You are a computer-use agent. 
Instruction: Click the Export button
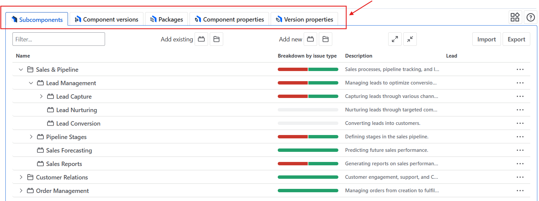[516, 39]
